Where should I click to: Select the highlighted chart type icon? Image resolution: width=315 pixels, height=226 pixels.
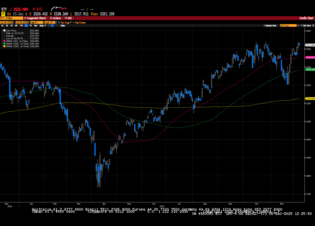52,26
